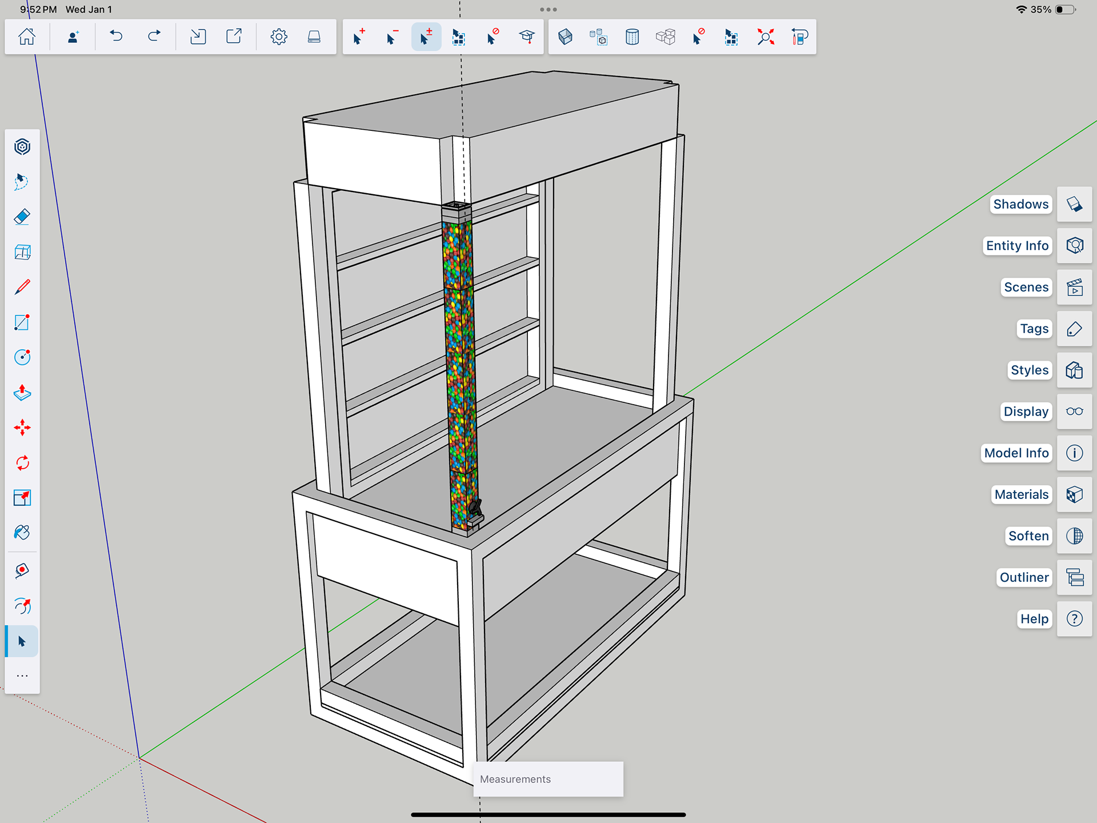Viewport: 1097px width, 823px height.
Task: Open Help from right panel
Action: point(1074,619)
